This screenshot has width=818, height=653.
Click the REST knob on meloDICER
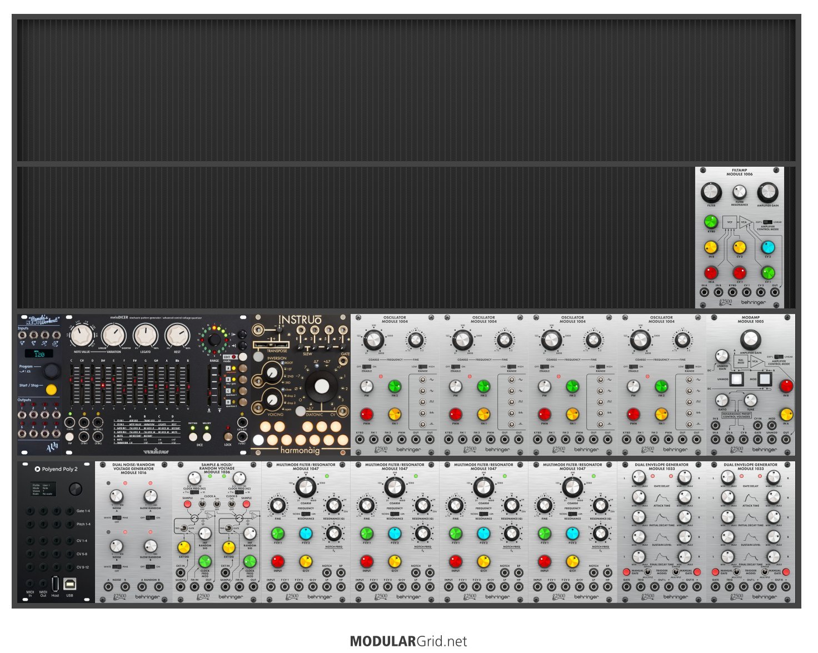(177, 336)
